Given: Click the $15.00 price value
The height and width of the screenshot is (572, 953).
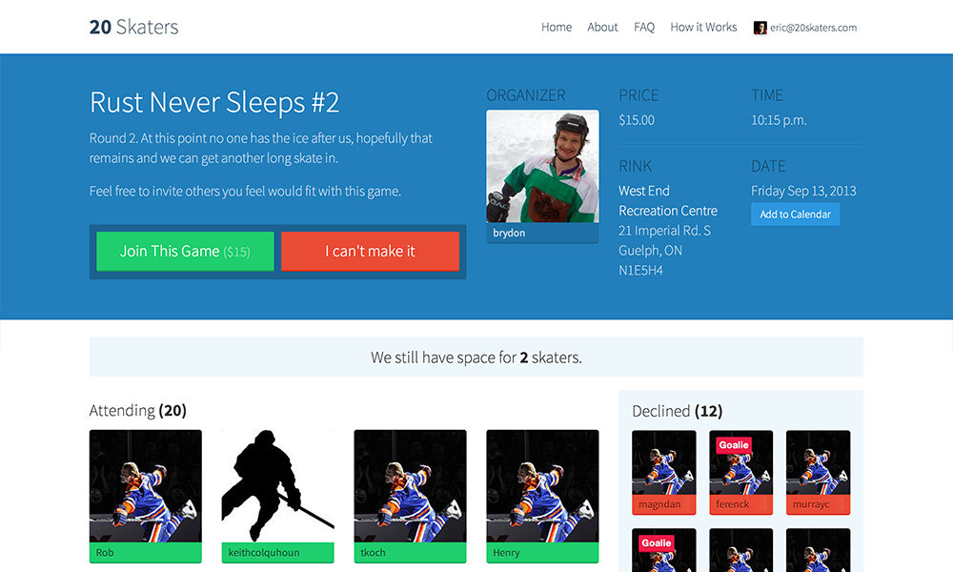Looking at the screenshot, I should coord(637,120).
